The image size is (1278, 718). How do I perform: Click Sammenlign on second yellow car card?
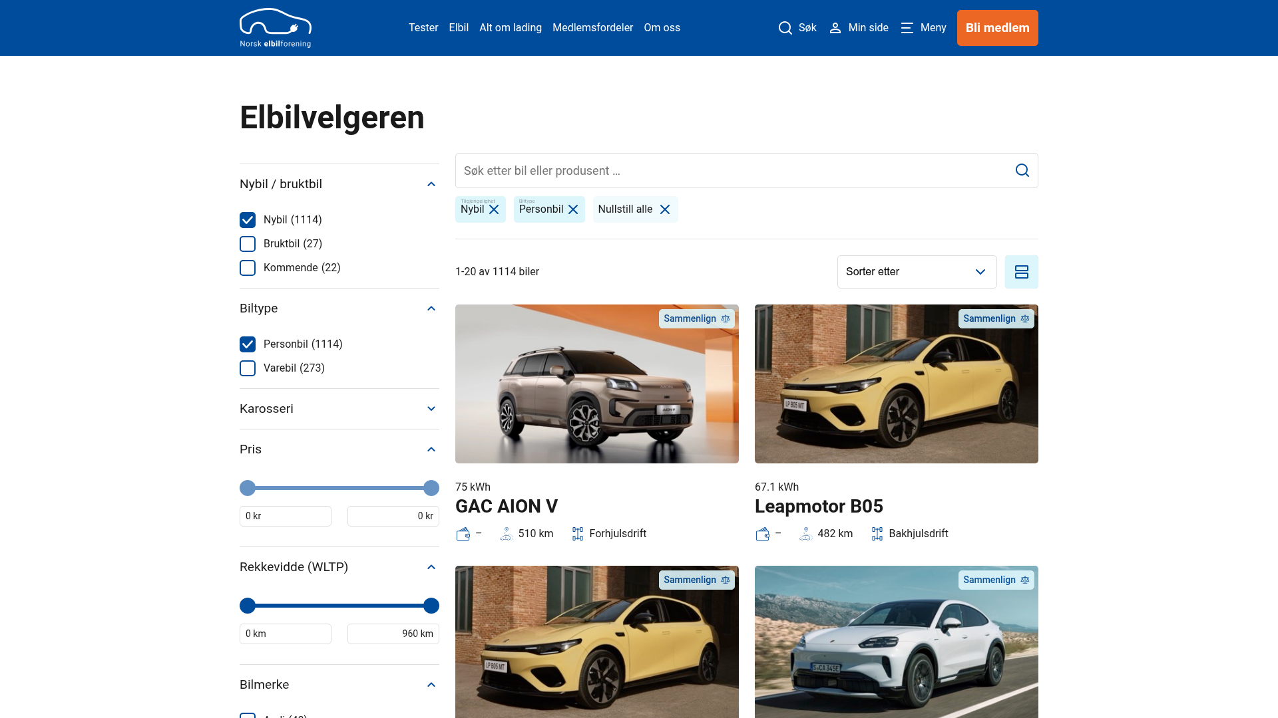pos(697,580)
